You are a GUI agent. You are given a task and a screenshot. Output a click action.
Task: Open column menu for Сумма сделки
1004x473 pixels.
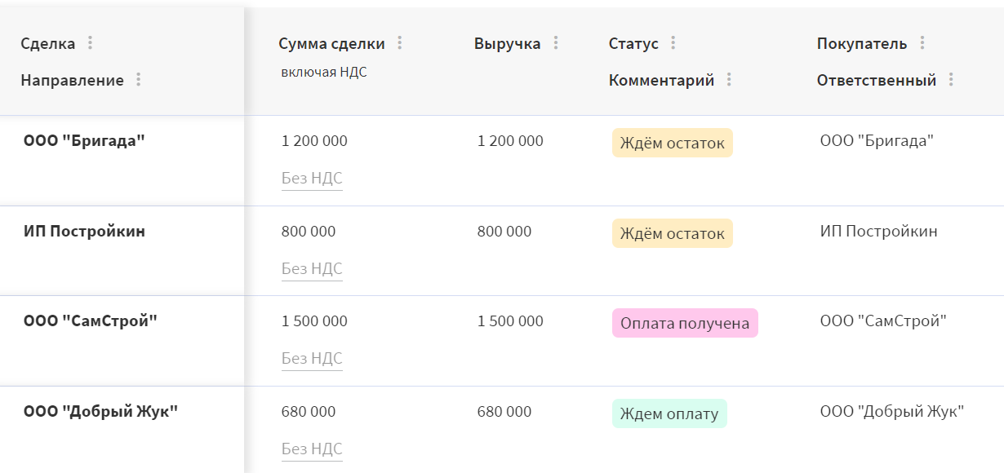(400, 43)
